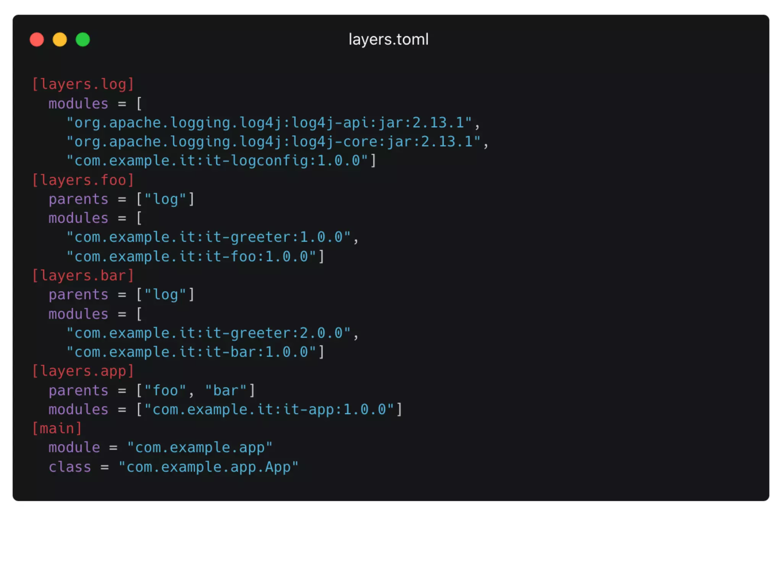Click the it-greeter:2.0.0 module string
Image resolution: width=782 pixels, height=586 pixels.
(208, 333)
